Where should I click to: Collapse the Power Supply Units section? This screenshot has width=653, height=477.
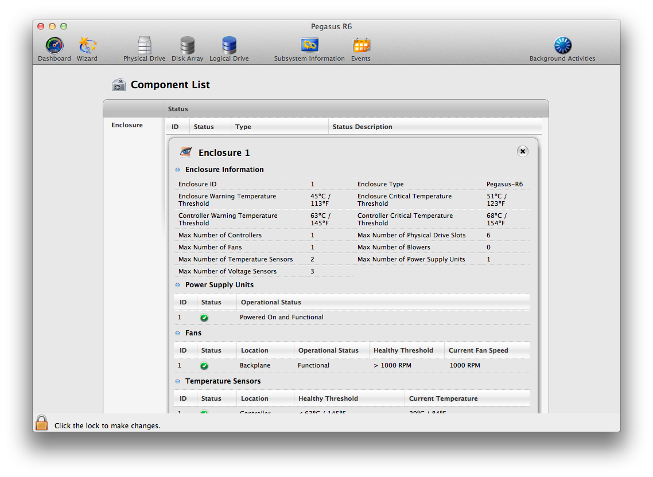tap(178, 285)
